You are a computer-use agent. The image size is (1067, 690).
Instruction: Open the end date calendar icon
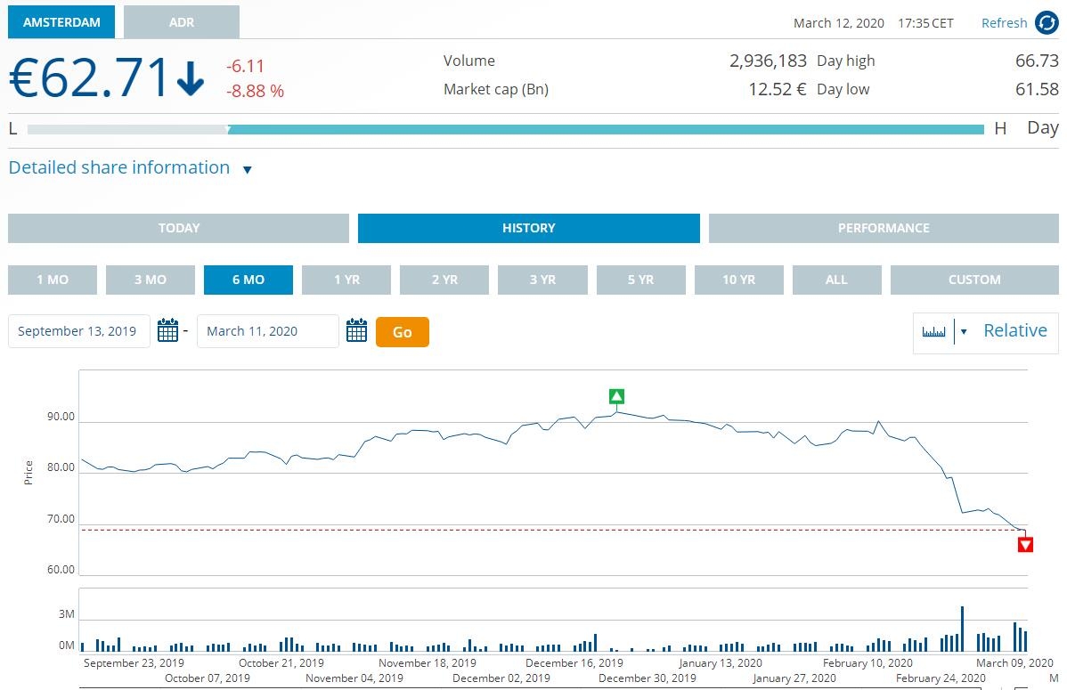(x=356, y=331)
